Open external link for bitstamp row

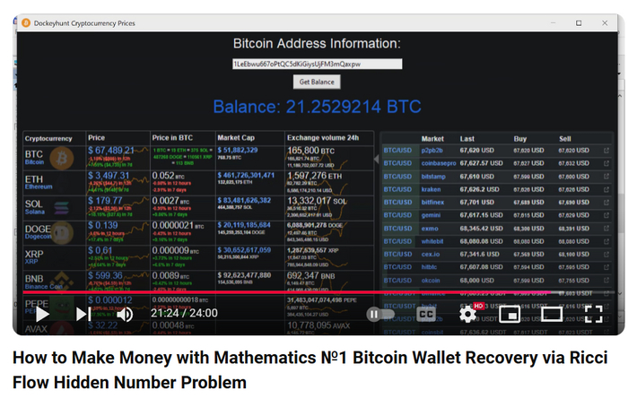606,177
